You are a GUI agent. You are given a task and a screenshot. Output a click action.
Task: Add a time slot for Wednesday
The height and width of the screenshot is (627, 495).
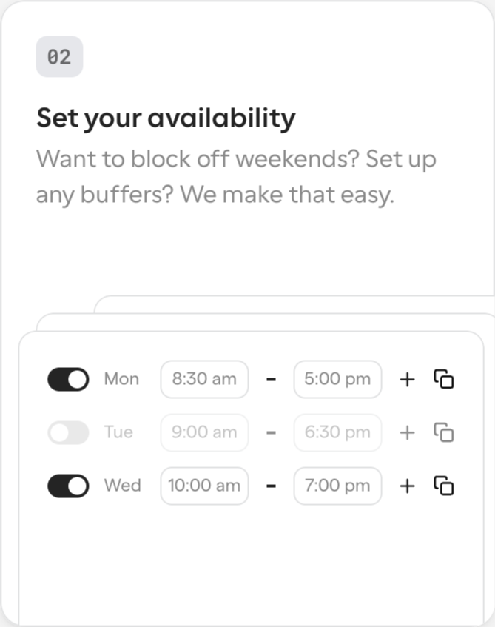click(407, 486)
